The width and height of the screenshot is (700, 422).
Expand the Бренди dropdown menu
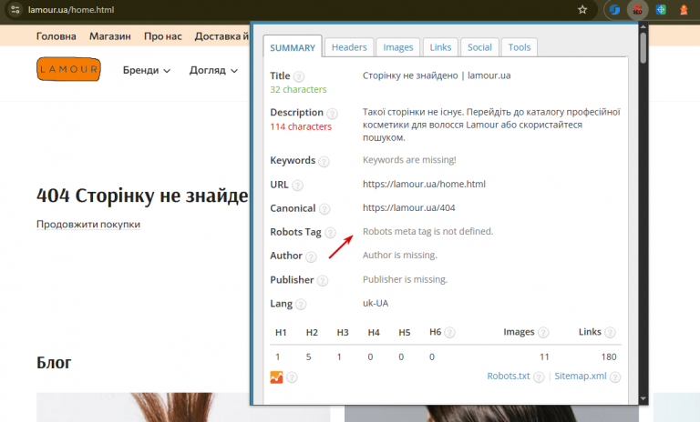click(x=147, y=70)
